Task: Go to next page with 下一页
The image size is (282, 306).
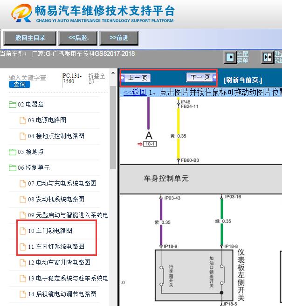Action: click(x=201, y=77)
